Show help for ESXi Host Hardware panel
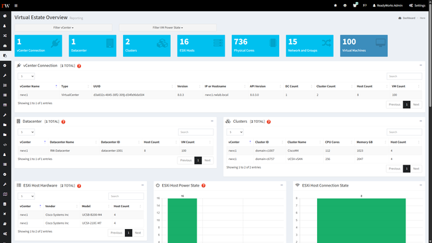 [x=79, y=186]
